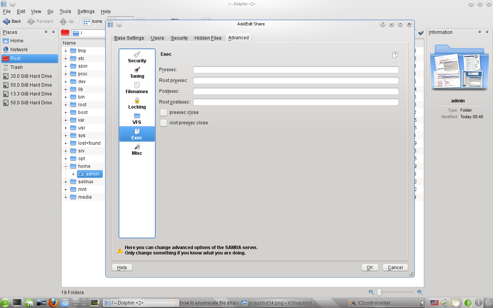493x308 pixels.
Task: Expand the usr folder tree node
Action: (65, 128)
